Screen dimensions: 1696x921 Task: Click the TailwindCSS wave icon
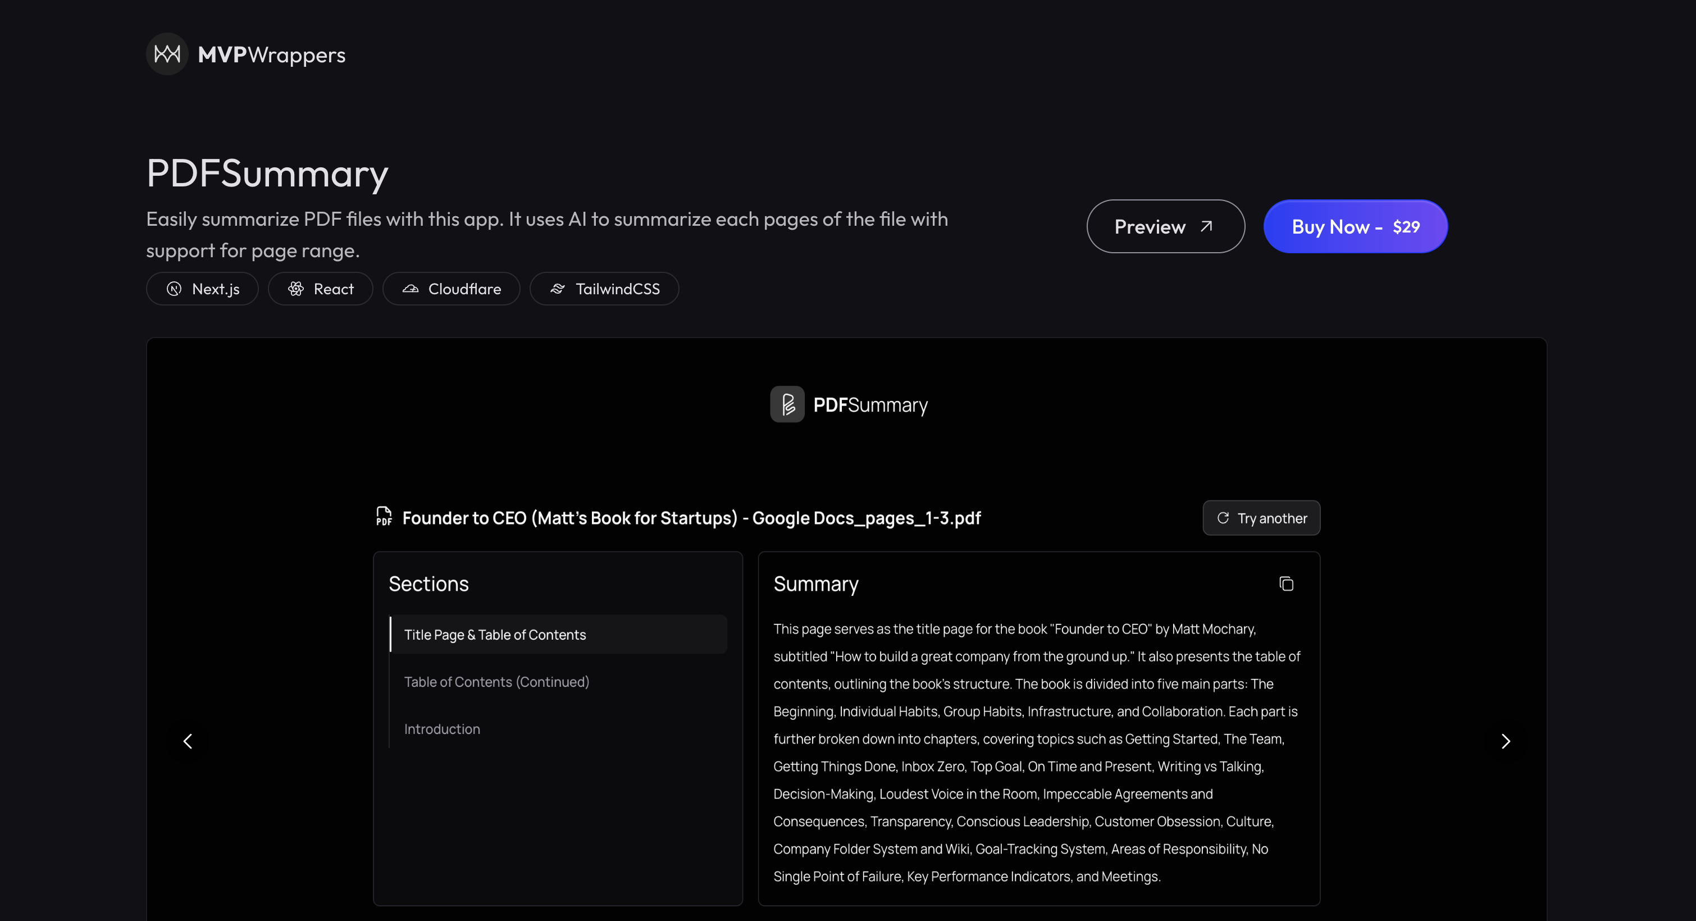click(558, 289)
